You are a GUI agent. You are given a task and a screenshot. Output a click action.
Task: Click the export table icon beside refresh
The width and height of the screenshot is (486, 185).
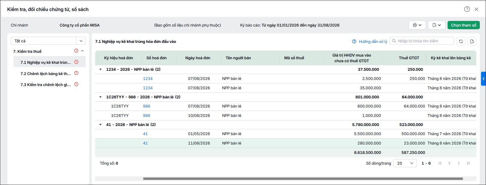pyautogui.click(x=472, y=41)
